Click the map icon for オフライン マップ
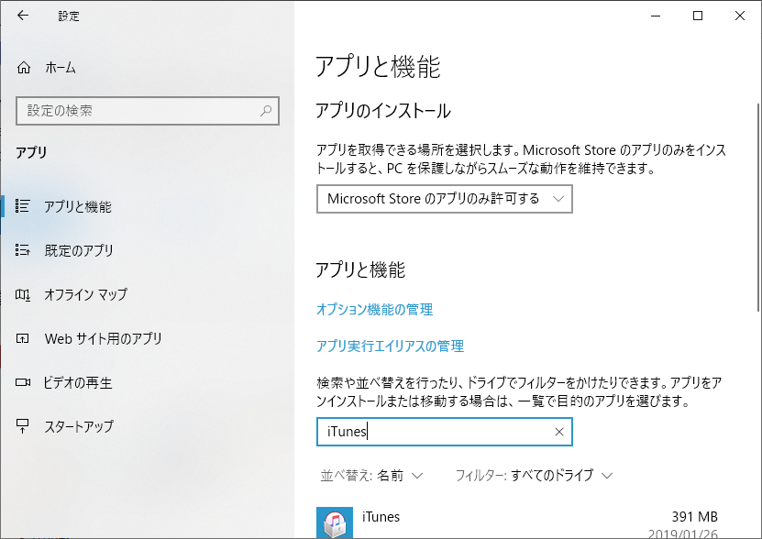This screenshot has height=539, width=762. point(22,294)
